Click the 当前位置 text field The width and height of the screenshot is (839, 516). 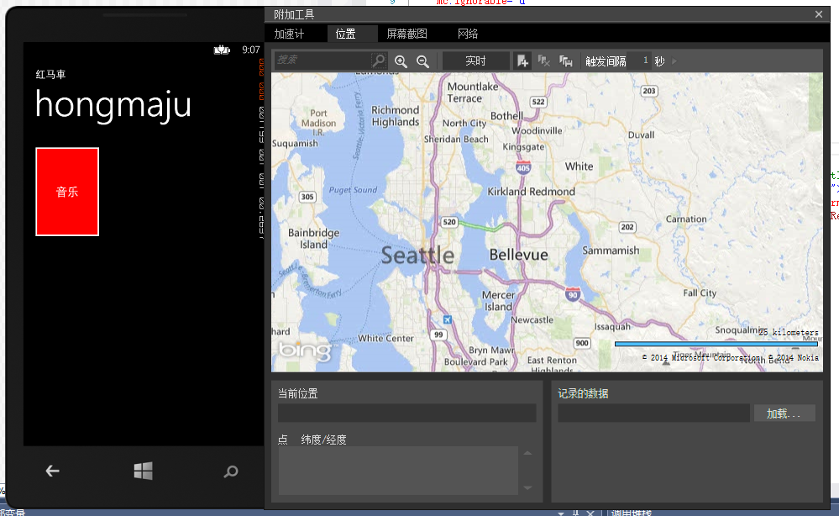406,413
